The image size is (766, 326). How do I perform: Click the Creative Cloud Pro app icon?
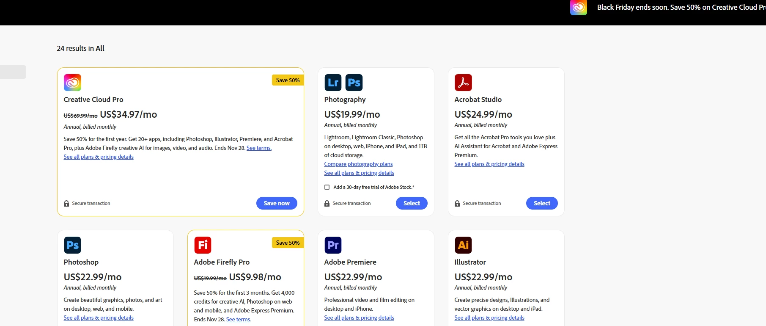click(72, 83)
